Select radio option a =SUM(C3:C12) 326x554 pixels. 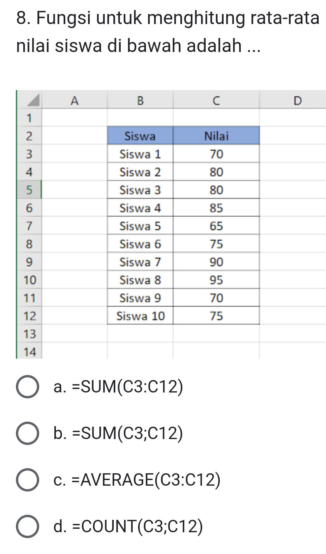pos(28,387)
